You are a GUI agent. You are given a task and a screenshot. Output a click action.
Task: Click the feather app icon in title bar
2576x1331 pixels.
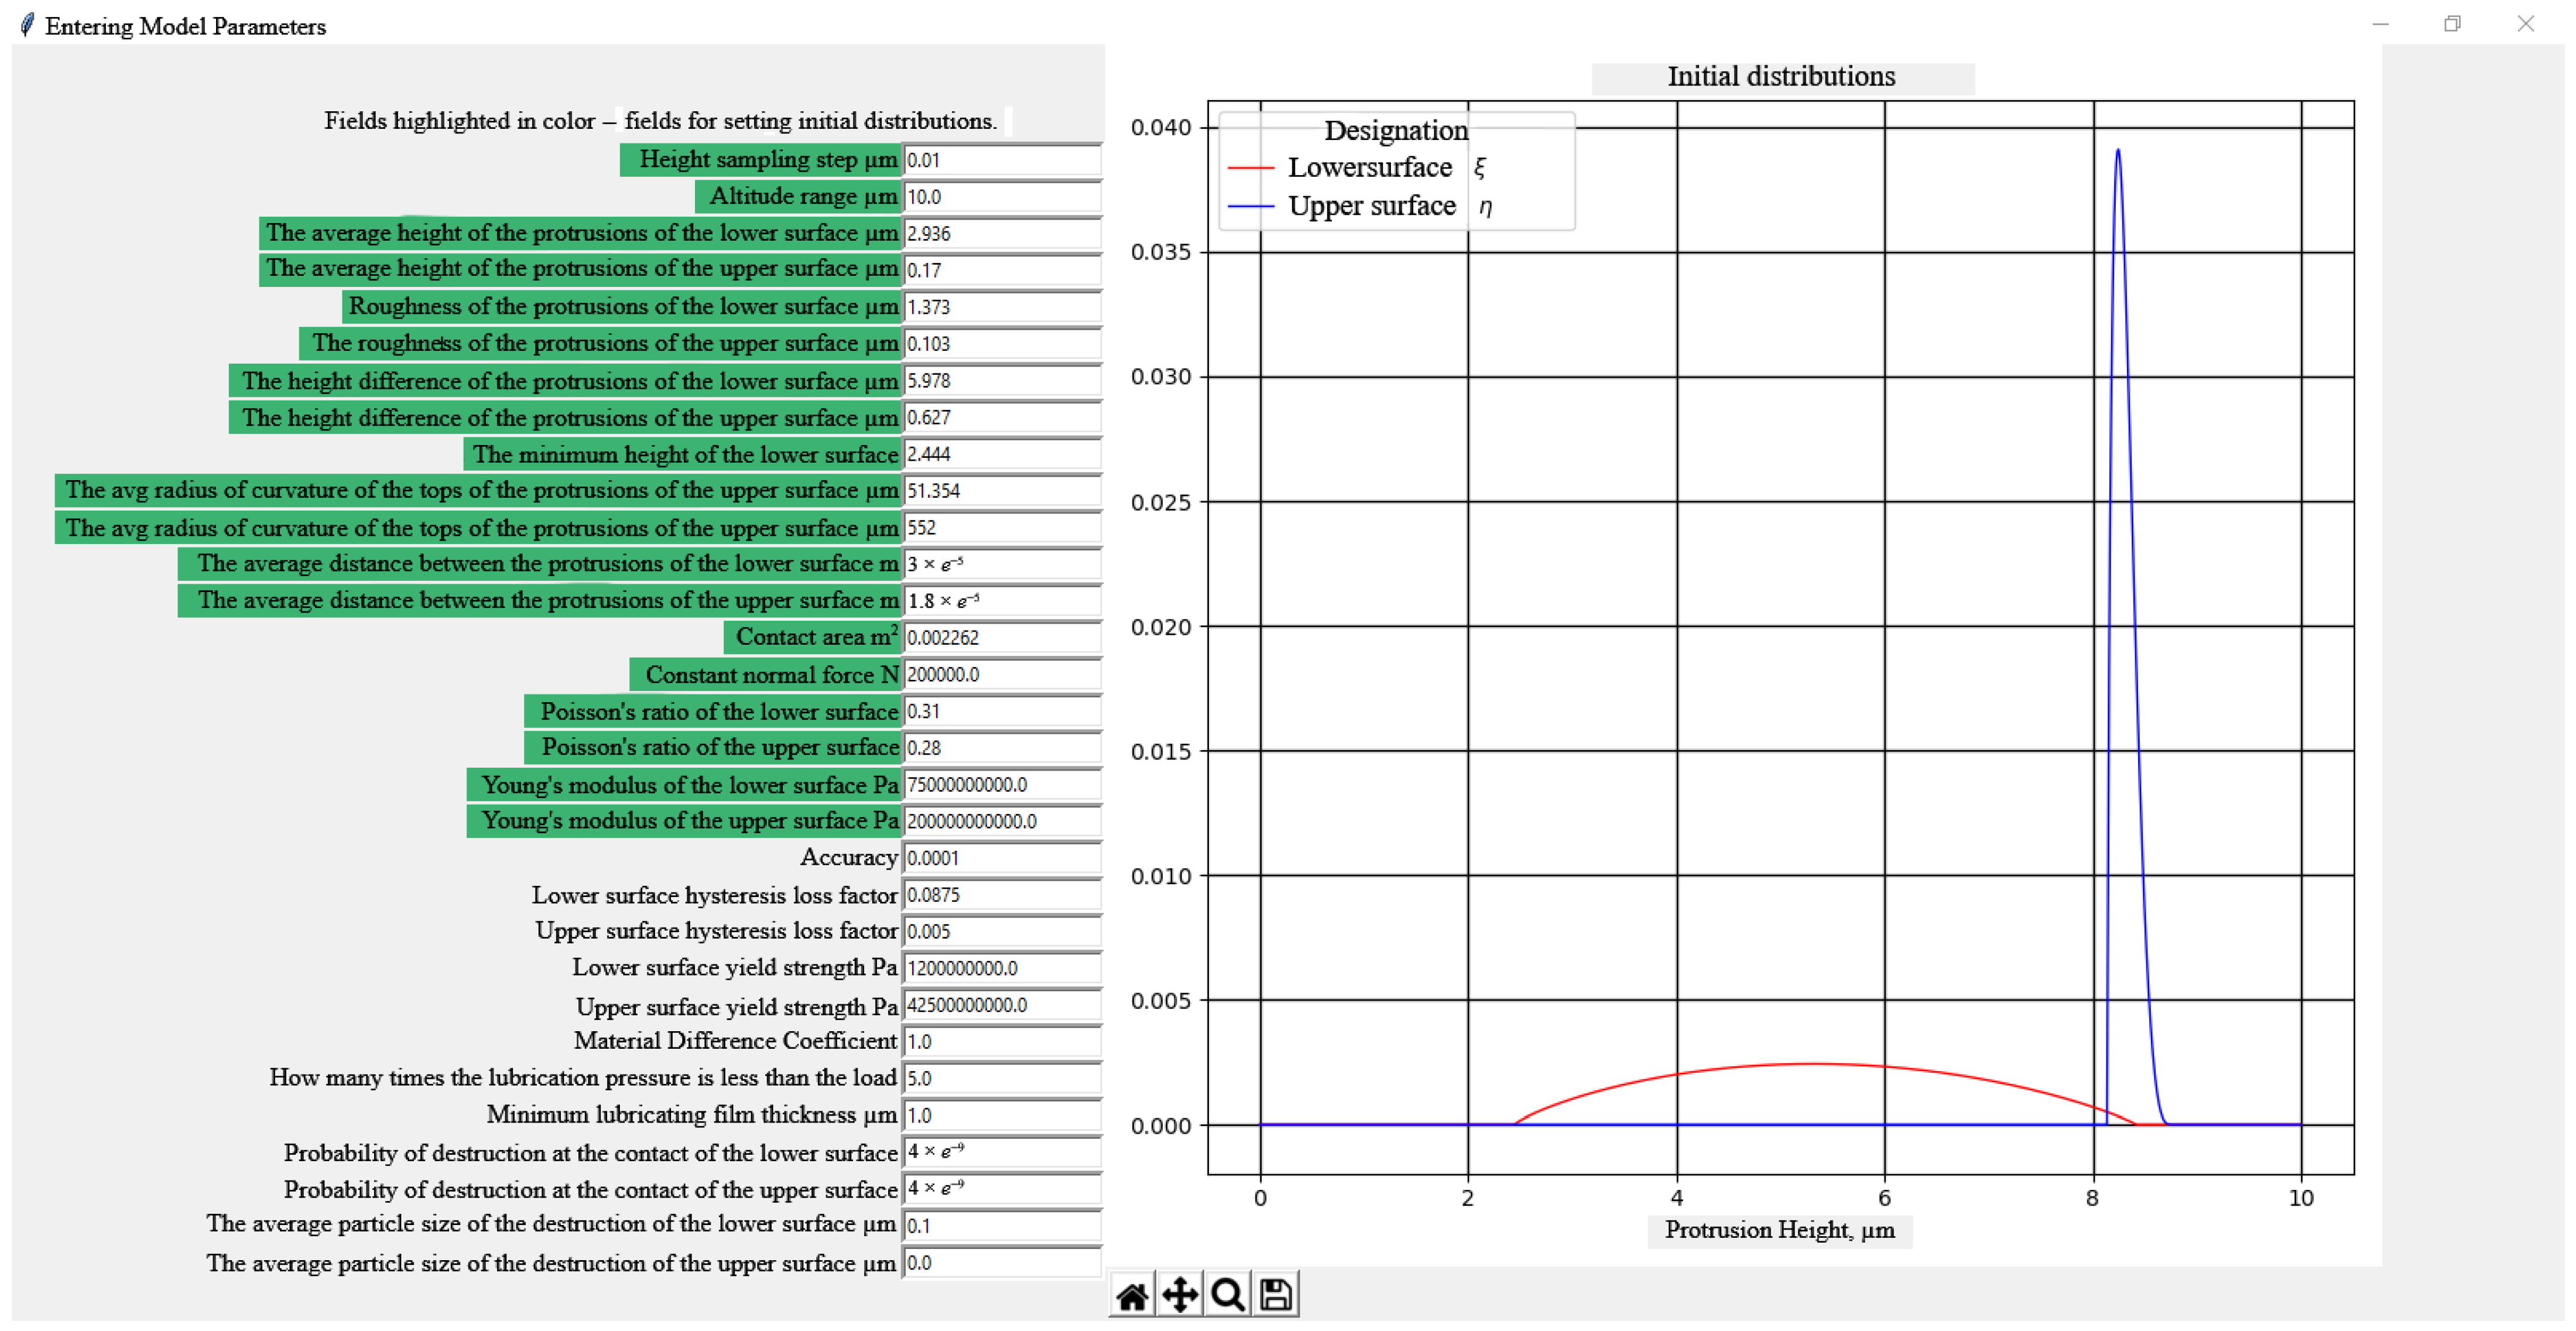(x=27, y=25)
